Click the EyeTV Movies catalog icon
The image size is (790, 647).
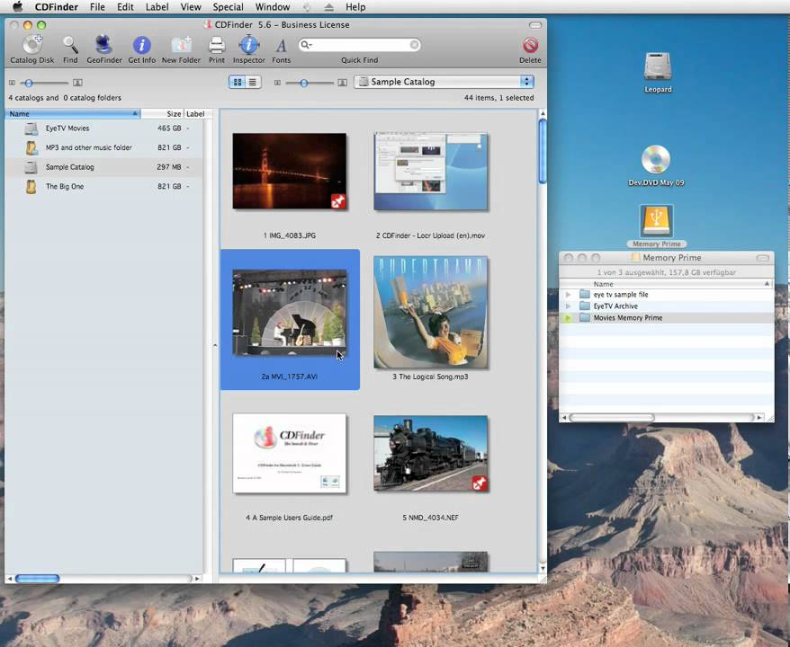click(x=31, y=129)
